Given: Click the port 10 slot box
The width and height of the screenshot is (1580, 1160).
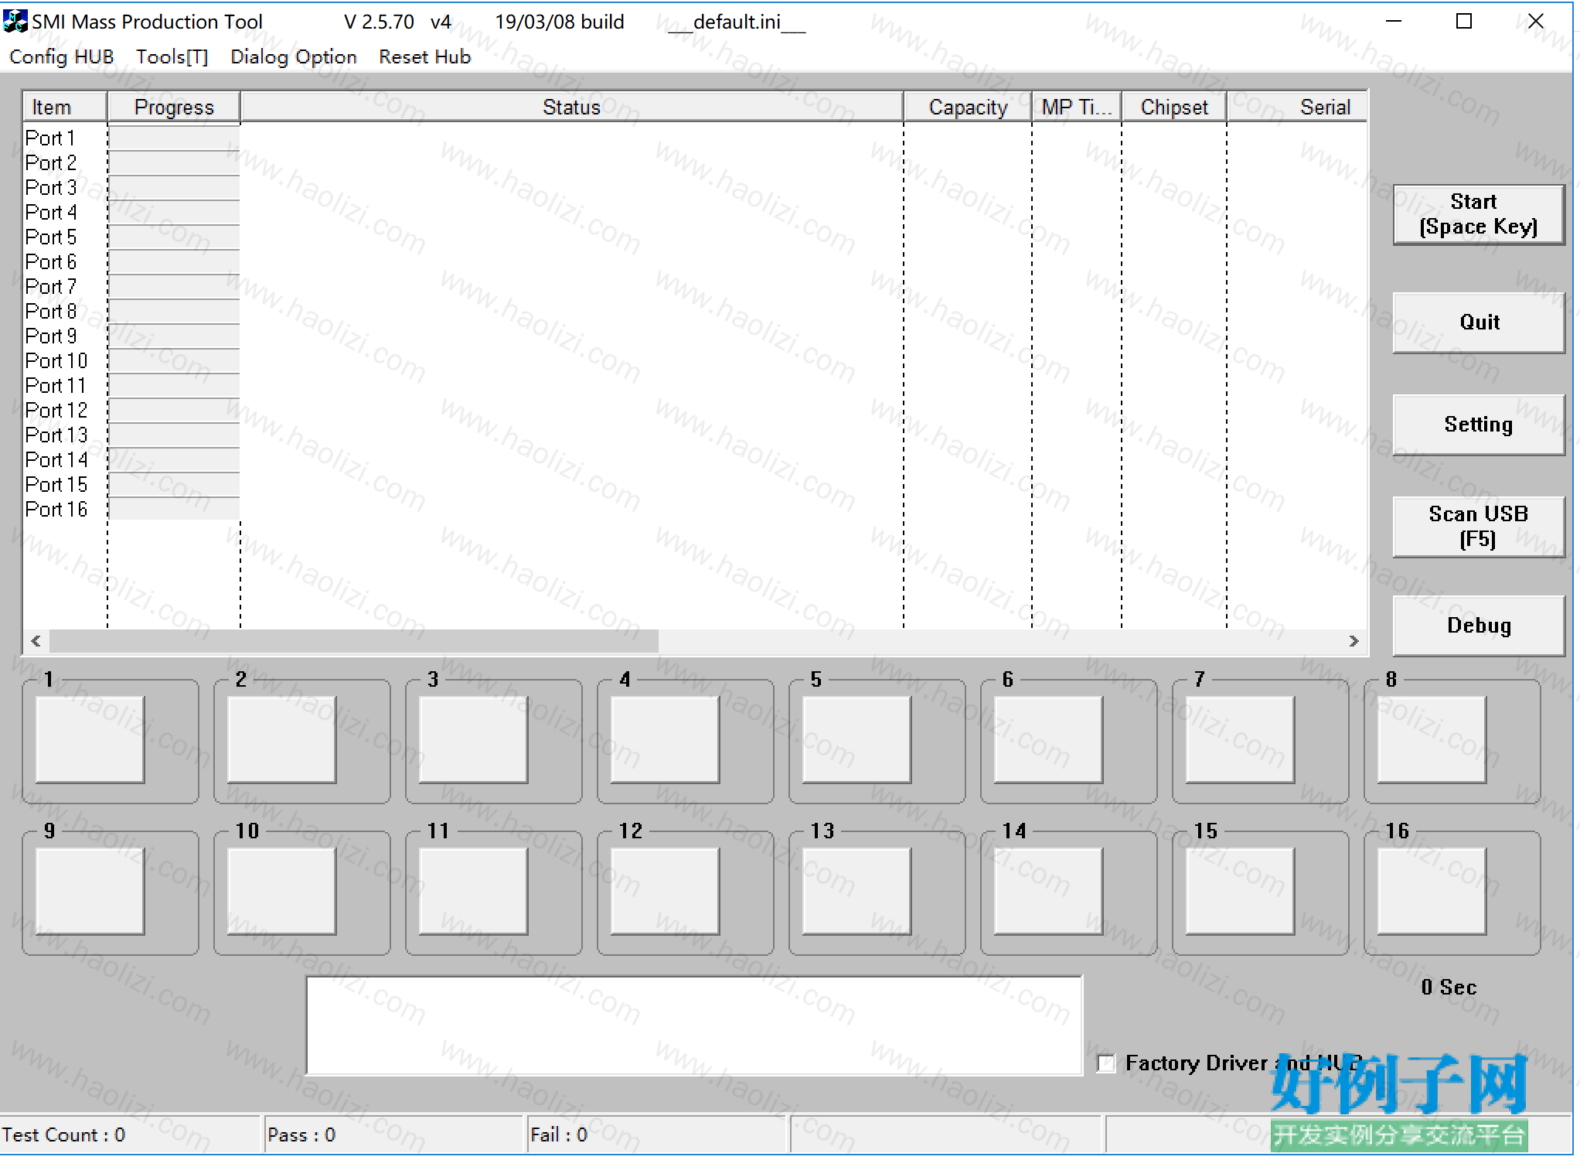Looking at the screenshot, I should (281, 891).
